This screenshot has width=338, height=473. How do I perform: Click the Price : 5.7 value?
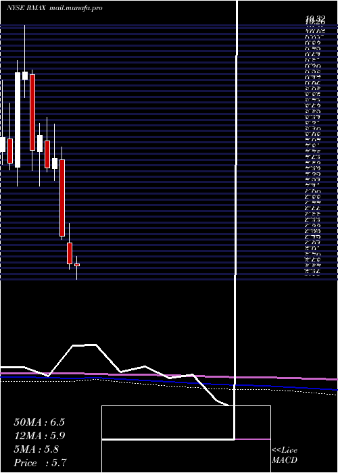pos(41,462)
